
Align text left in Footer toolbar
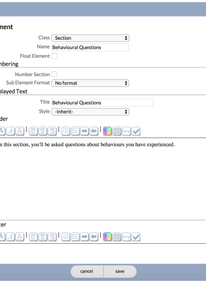click(33, 237)
